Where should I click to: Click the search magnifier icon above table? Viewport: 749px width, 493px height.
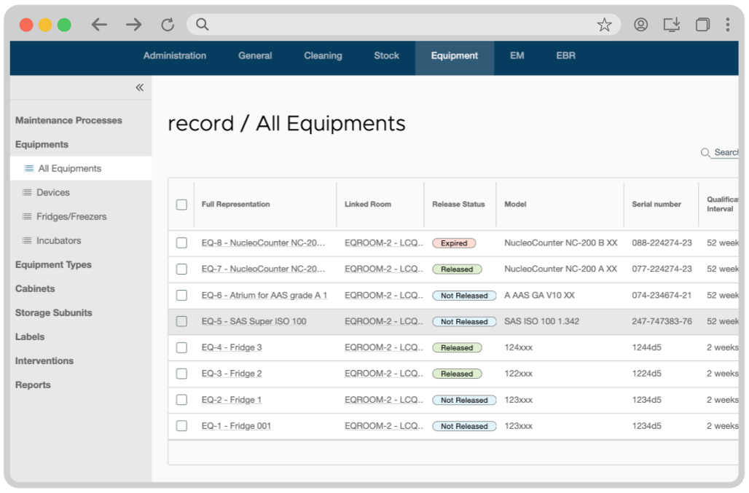(705, 153)
